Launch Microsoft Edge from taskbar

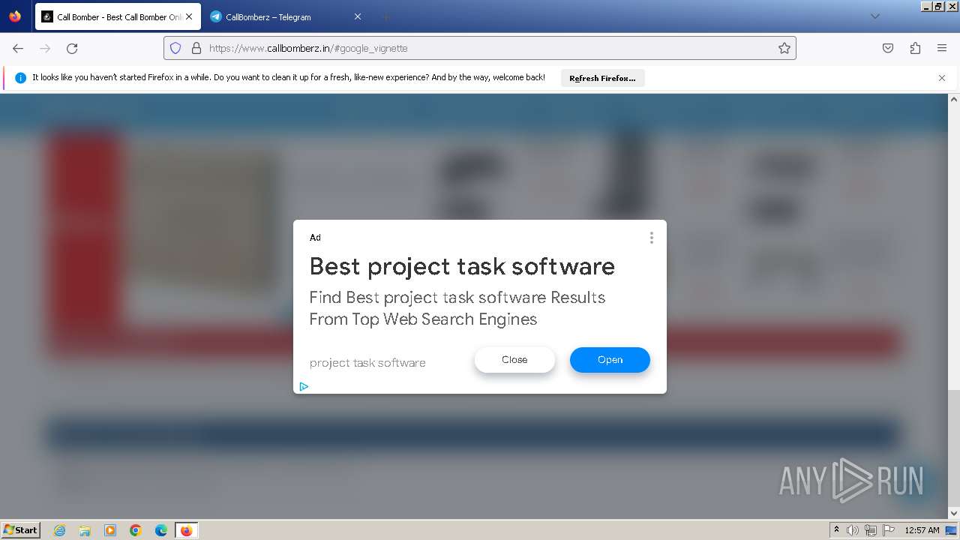click(161, 530)
